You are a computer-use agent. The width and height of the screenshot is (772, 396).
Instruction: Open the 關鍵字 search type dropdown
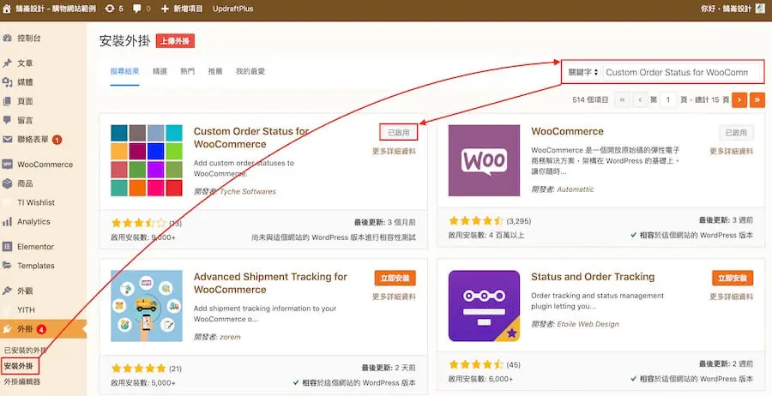(583, 72)
